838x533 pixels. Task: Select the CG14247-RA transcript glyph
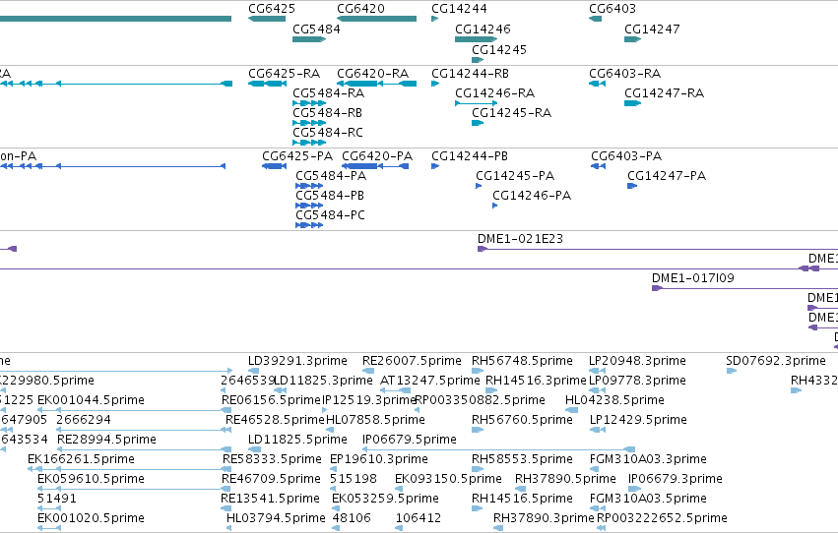click(633, 103)
